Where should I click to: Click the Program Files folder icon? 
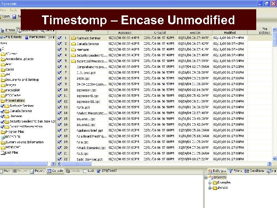pos(3,132)
